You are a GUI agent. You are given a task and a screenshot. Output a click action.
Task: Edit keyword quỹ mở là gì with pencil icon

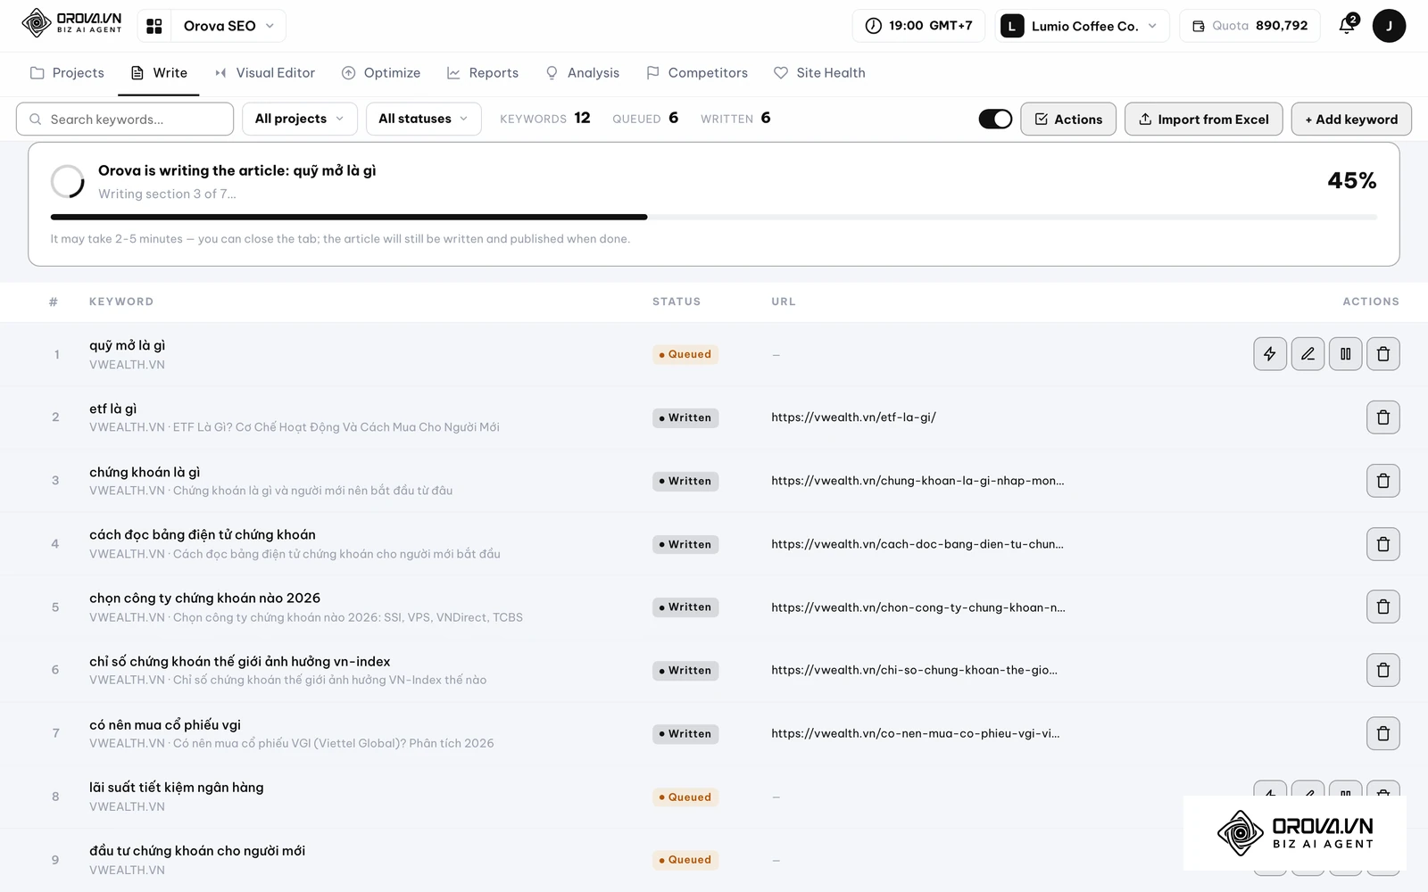(x=1308, y=354)
